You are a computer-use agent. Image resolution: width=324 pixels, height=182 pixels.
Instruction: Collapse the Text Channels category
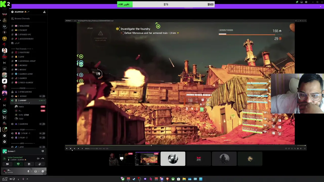pos(22,49)
